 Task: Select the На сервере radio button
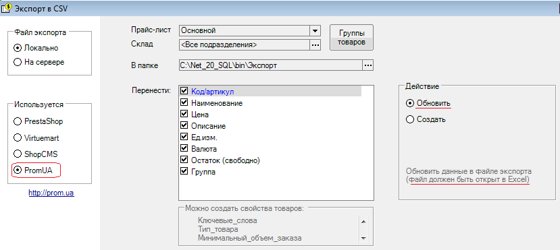coord(17,62)
